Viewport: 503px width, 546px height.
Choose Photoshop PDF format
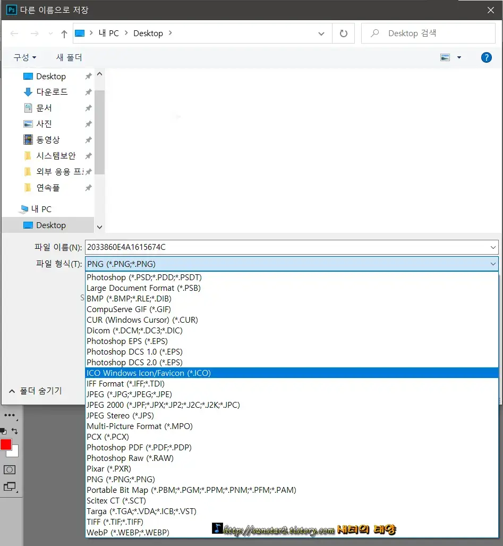pos(292,448)
